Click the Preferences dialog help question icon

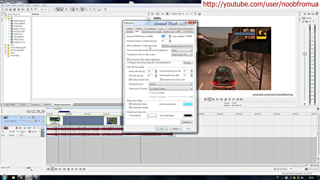(186, 22)
